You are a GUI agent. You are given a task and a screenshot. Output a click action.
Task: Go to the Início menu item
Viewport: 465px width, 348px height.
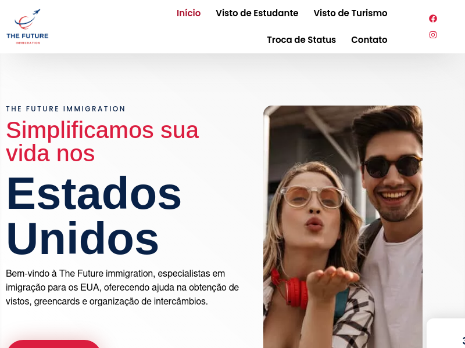pyautogui.click(x=188, y=13)
